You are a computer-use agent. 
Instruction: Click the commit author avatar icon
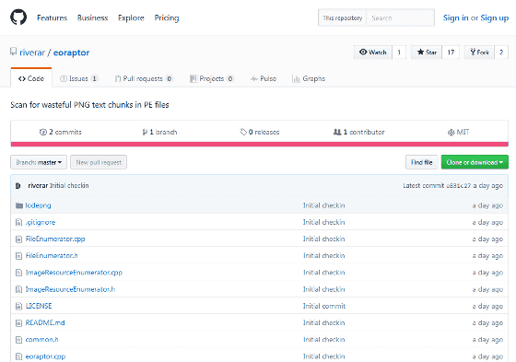(18, 186)
